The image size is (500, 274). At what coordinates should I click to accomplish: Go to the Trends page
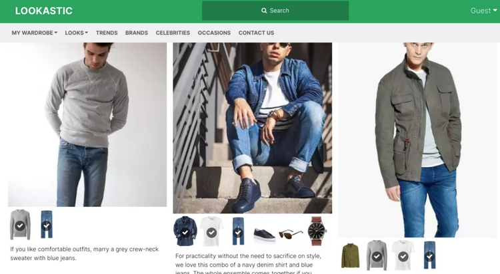[x=107, y=33]
